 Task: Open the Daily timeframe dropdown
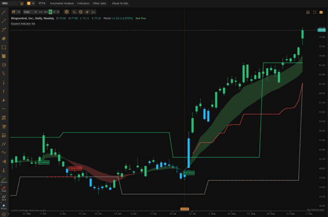(30, 12)
